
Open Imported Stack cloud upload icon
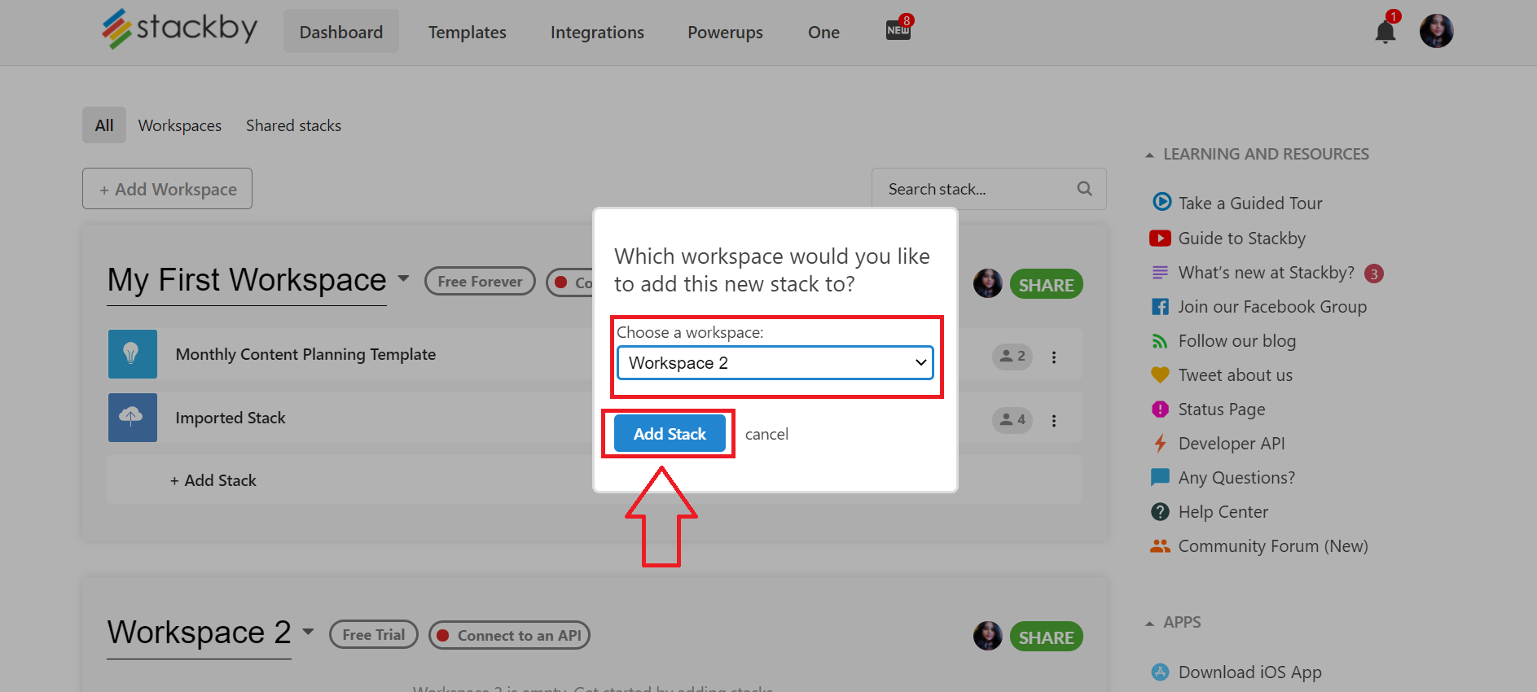click(132, 418)
